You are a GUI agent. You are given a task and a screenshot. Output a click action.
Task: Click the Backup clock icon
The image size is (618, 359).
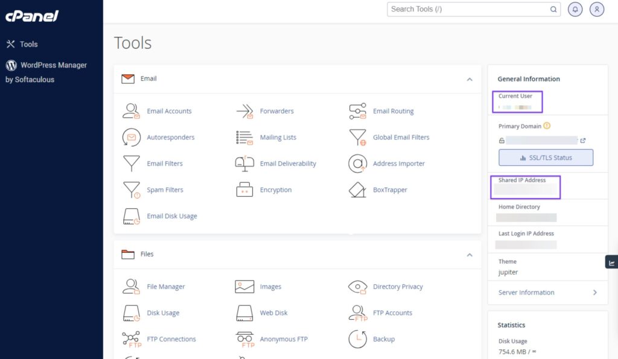pos(357,339)
